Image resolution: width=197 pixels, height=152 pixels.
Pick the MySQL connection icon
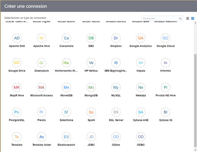click(x=116, y=87)
